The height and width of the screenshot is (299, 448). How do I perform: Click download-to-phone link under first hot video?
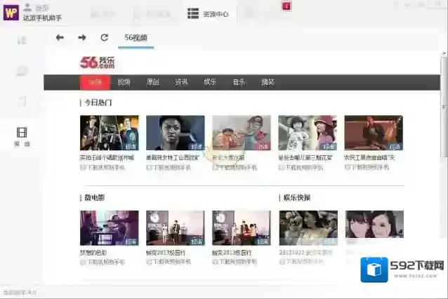point(104,168)
